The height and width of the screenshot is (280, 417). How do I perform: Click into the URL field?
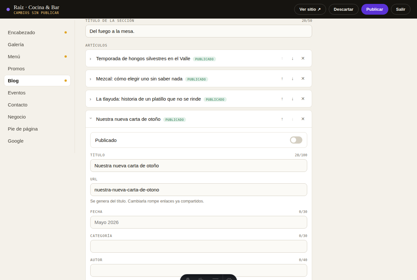[x=199, y=189]
